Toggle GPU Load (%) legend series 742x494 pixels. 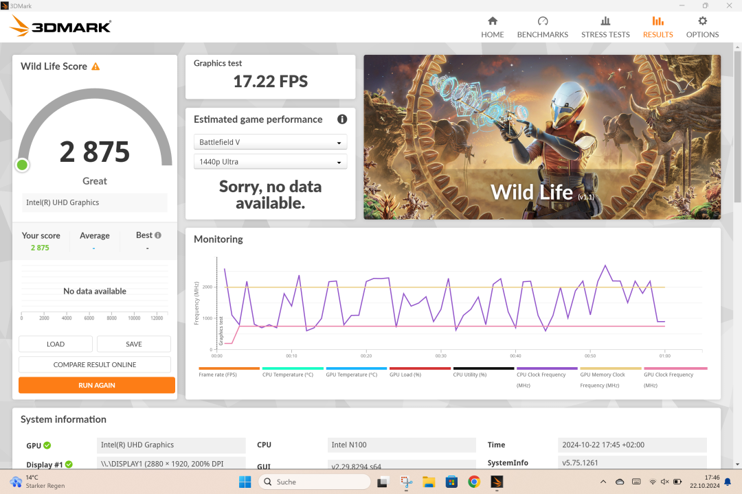[420, 372]
